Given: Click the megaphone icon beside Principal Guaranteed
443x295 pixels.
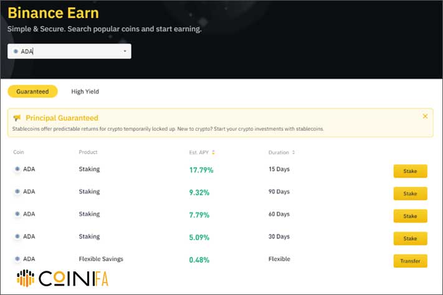Looking at the screenshot, I should 17,118.
